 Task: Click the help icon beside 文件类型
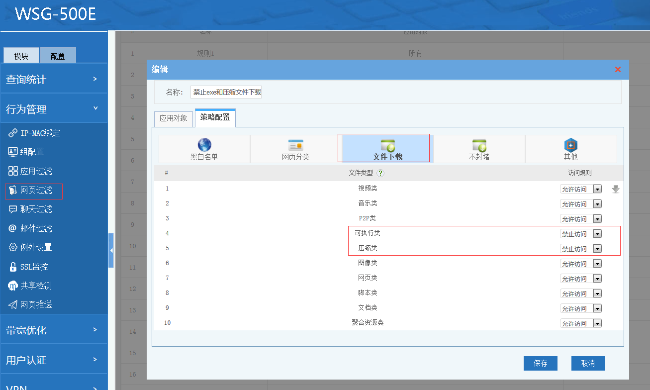coord(380,173)
